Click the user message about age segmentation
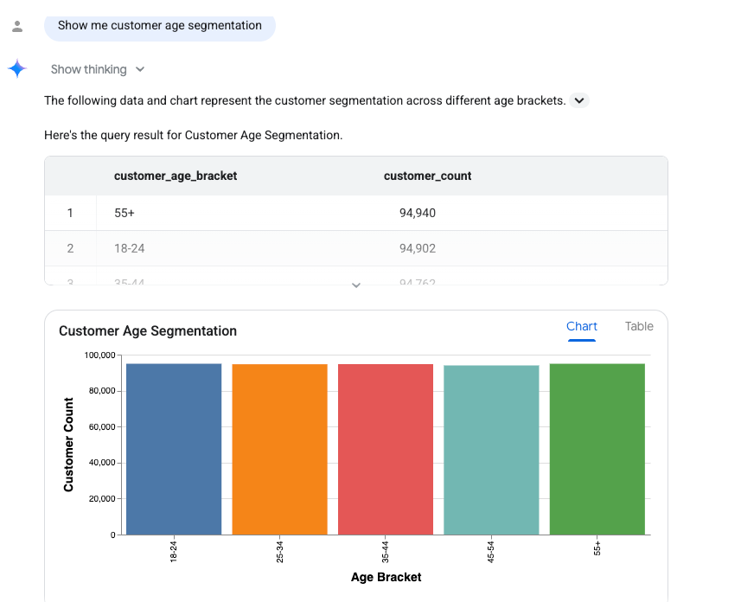The height and width of the screenshot is (602, 741). (x=160, y=26)
